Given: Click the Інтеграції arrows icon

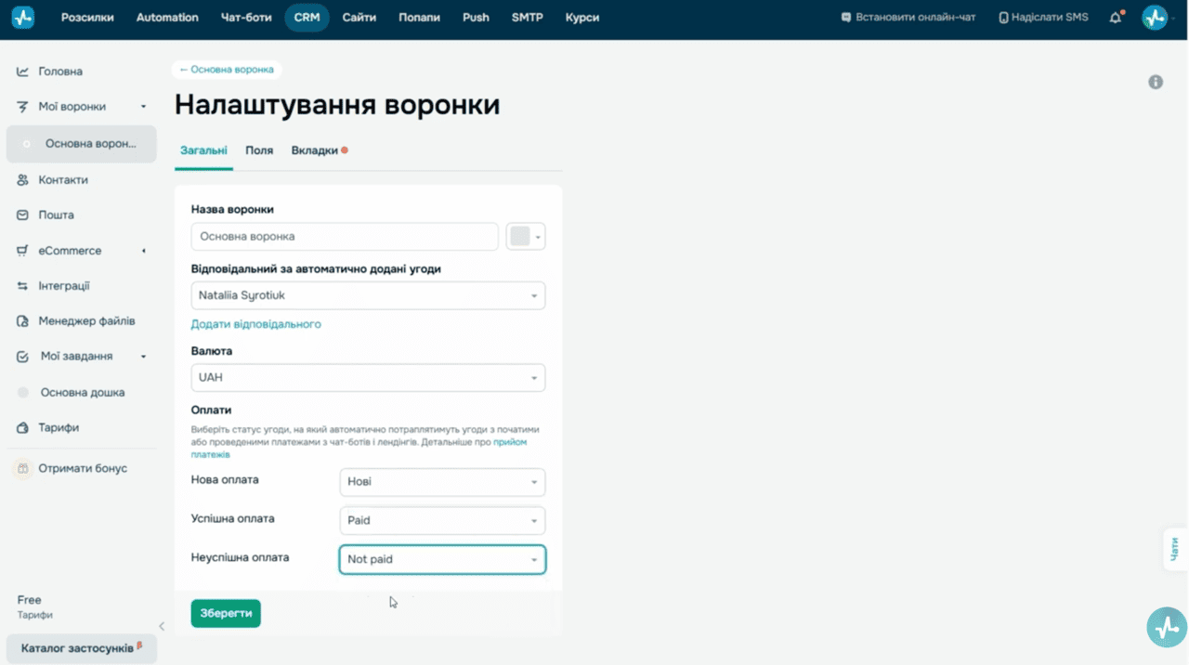Looking at the screenshot, I should (x=23, y=286).
